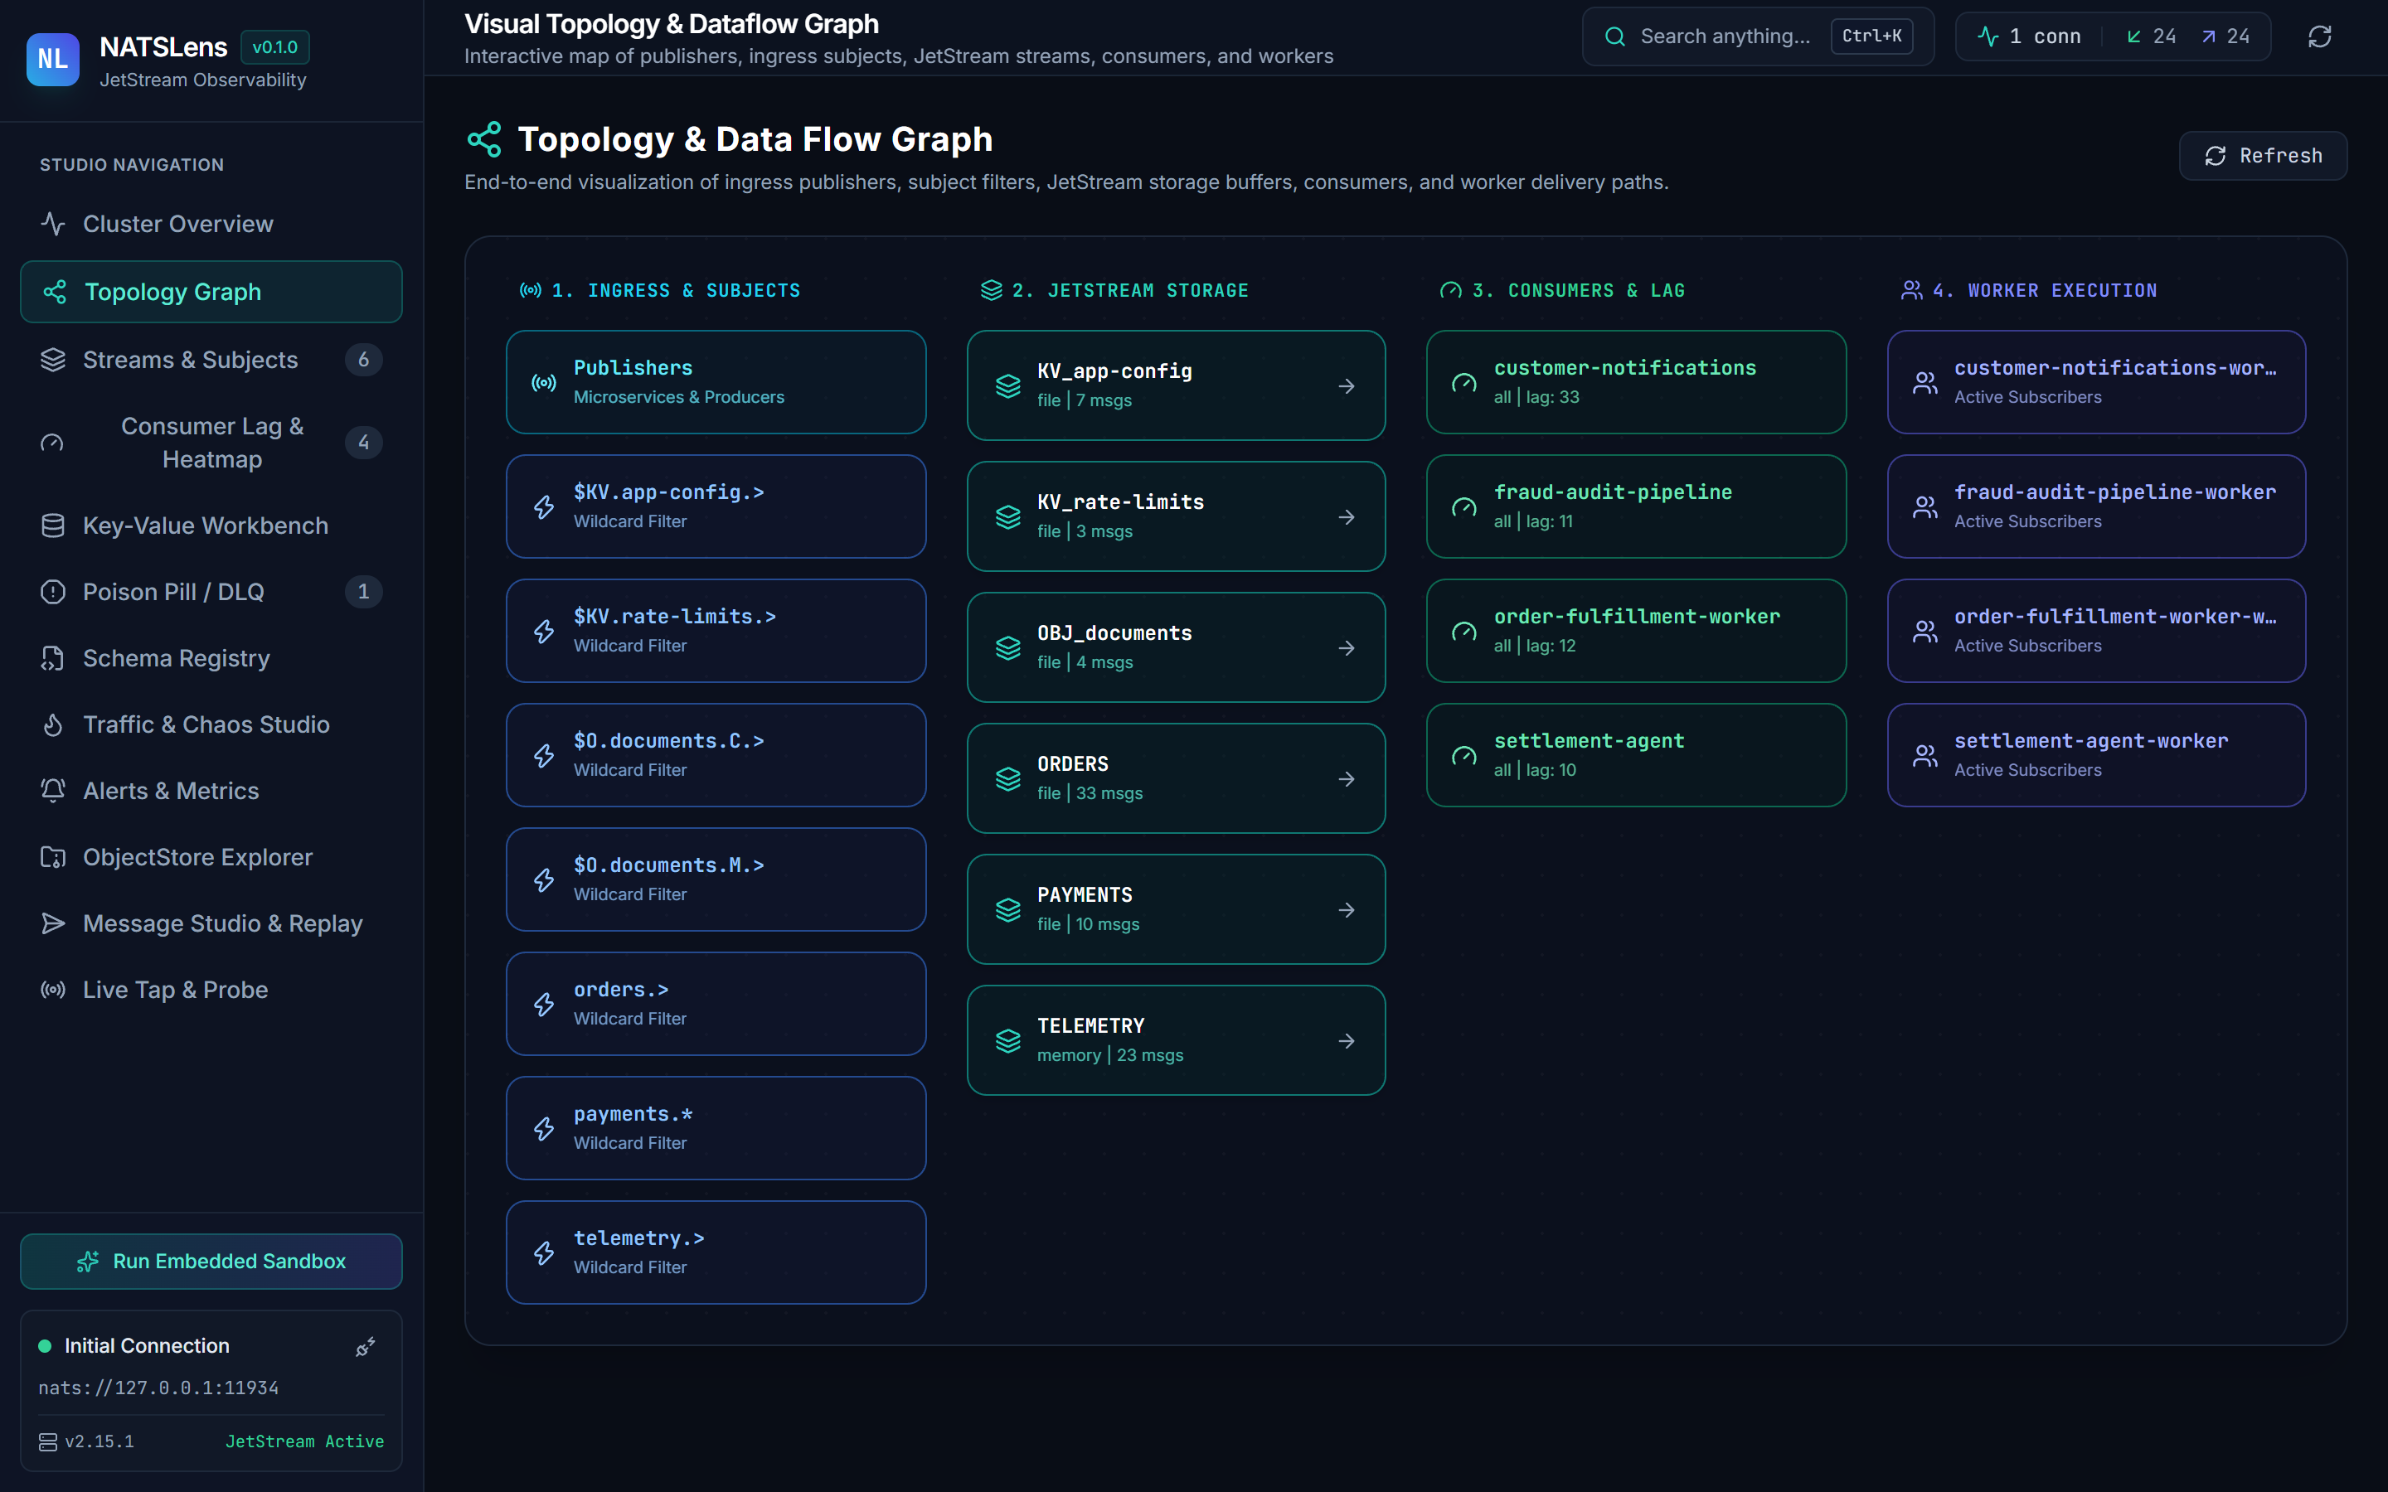Image resolution: width=2388 pixels, height=1492 pixels.
Task: Click Run Embedded Sandbox button
Action: [211, 1261]
